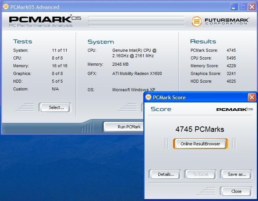Open the Online ResultBrowser

coord(200,144)
